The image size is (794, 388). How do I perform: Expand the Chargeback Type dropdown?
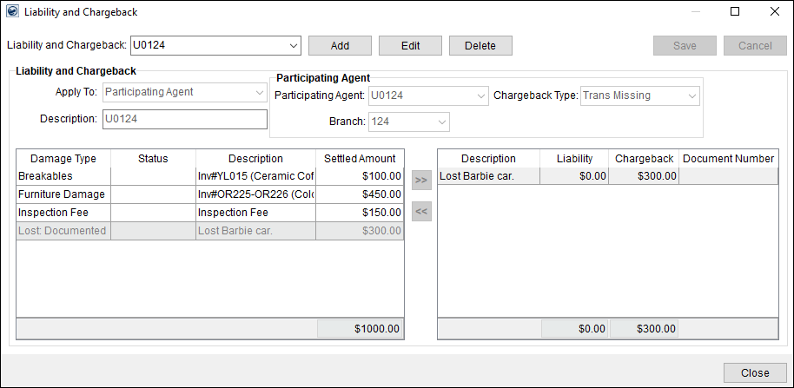(x=691, y=95)
